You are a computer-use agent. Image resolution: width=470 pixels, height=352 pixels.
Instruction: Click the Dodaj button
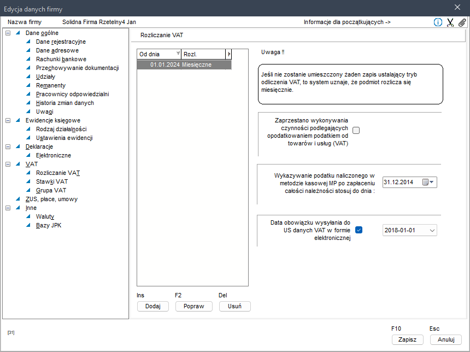pyautogui.click(x=152, y=306)
